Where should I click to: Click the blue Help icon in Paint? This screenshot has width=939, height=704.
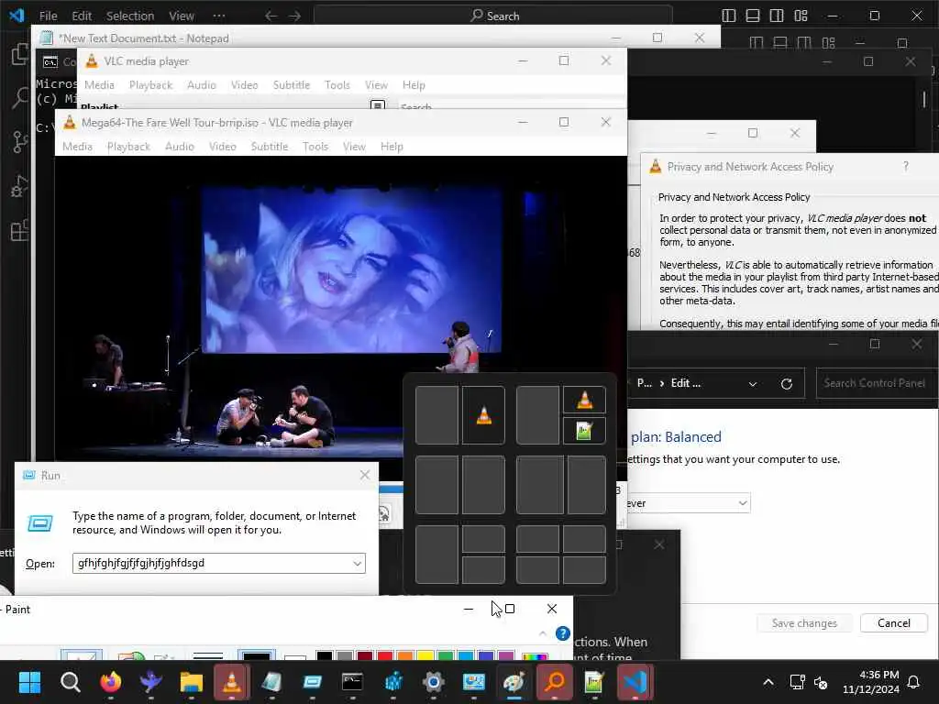[562, 633]
